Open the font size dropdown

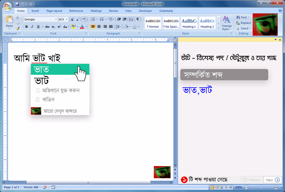[x=67, y=19]
